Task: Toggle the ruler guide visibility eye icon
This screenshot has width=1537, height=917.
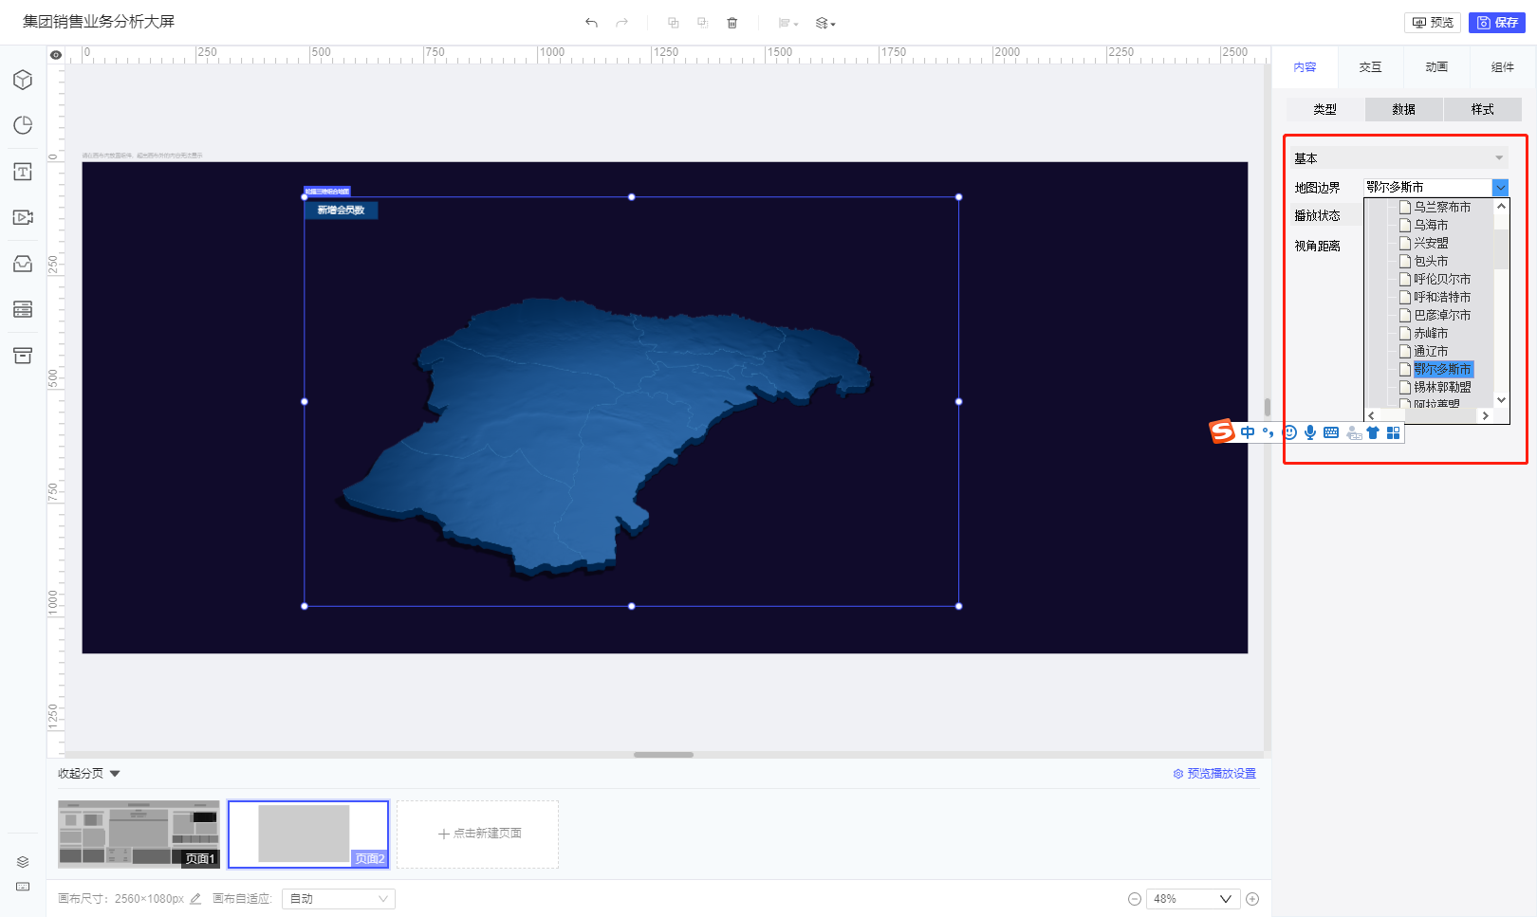Action: click(56, 55)
